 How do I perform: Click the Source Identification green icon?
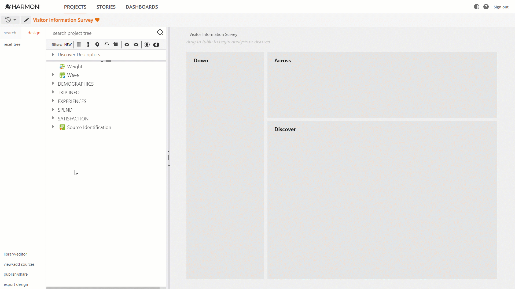click(x=62, y=127)
